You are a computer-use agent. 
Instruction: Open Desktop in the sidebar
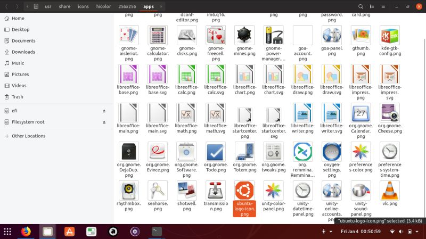click(x=56, y=29)
